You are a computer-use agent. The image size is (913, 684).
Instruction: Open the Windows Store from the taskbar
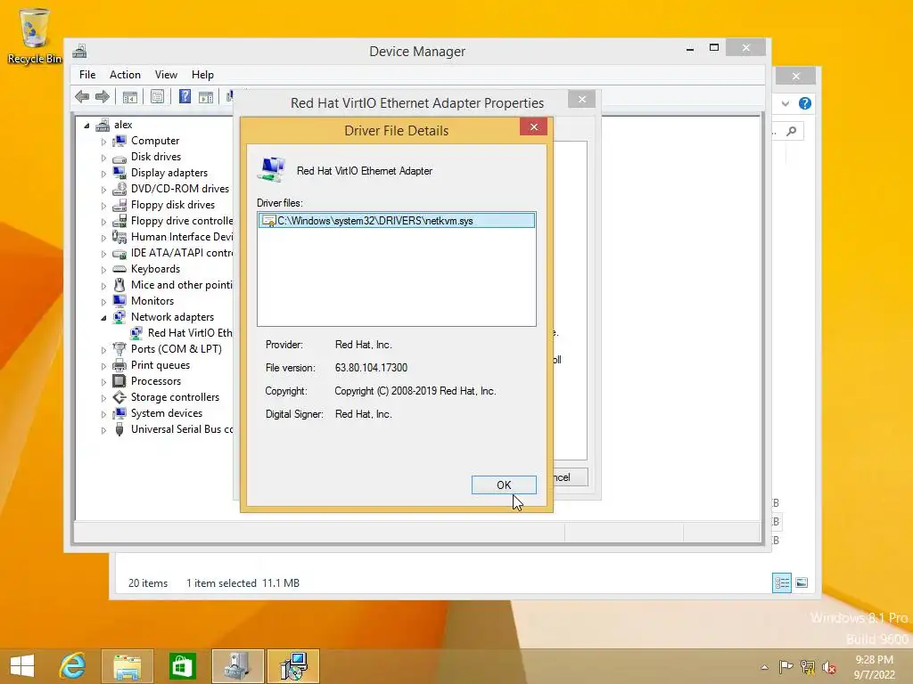pos(182,666)
